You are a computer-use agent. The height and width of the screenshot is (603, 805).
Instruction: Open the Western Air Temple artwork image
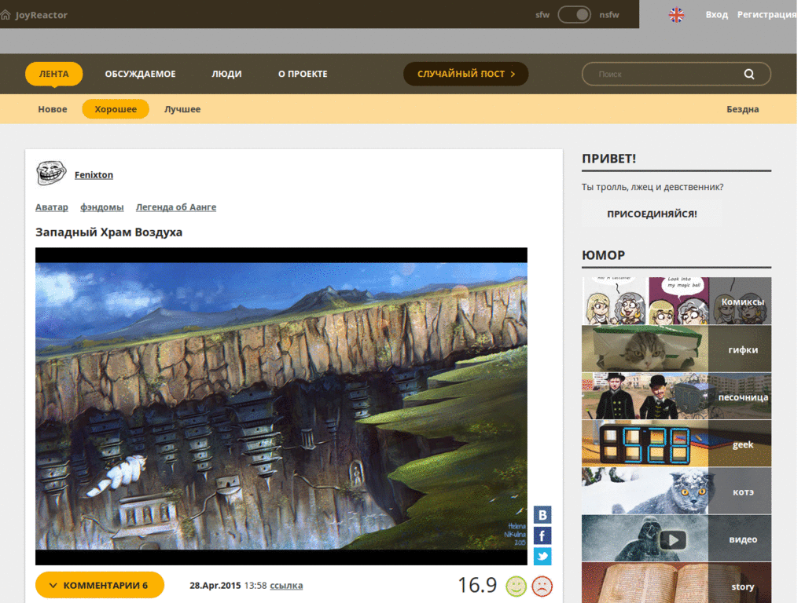coord(281,406)
